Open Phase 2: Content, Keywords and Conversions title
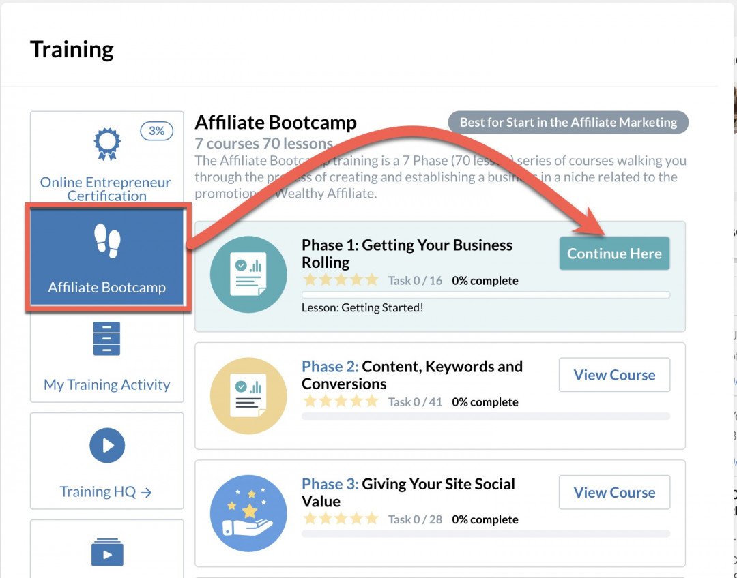Screen dimensions: 737x578 [x=411, y=375]
